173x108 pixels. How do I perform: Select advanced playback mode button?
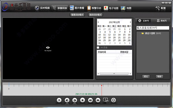[x=95, y=15]
